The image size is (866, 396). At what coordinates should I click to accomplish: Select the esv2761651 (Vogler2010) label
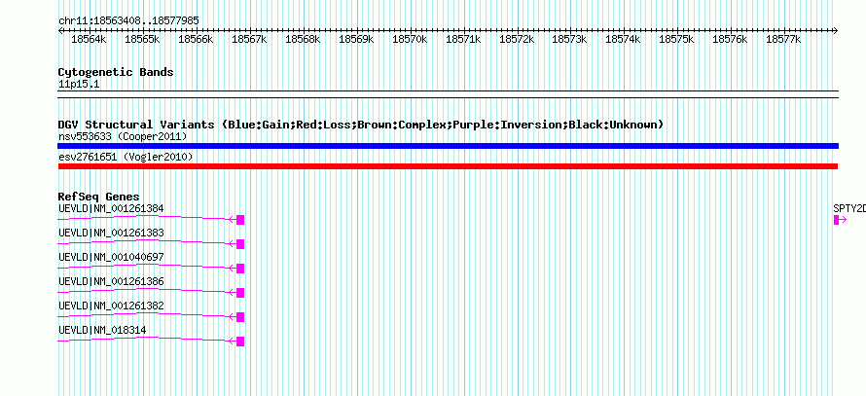pyautogui.click(x=126, y=157)
